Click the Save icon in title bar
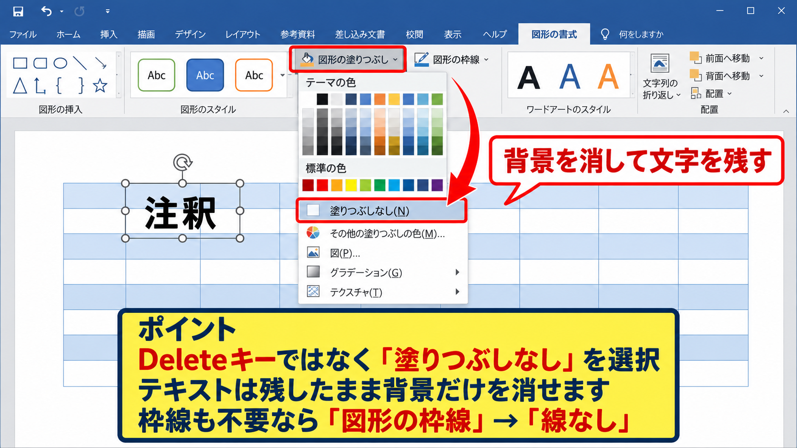797x448 pixels. click(x=18, y=11)
